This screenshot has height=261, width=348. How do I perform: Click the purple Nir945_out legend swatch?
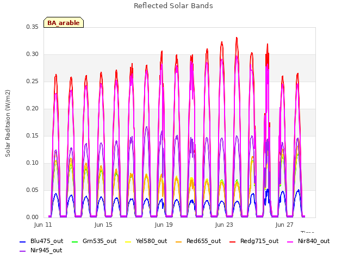click(x=23, y=251)
